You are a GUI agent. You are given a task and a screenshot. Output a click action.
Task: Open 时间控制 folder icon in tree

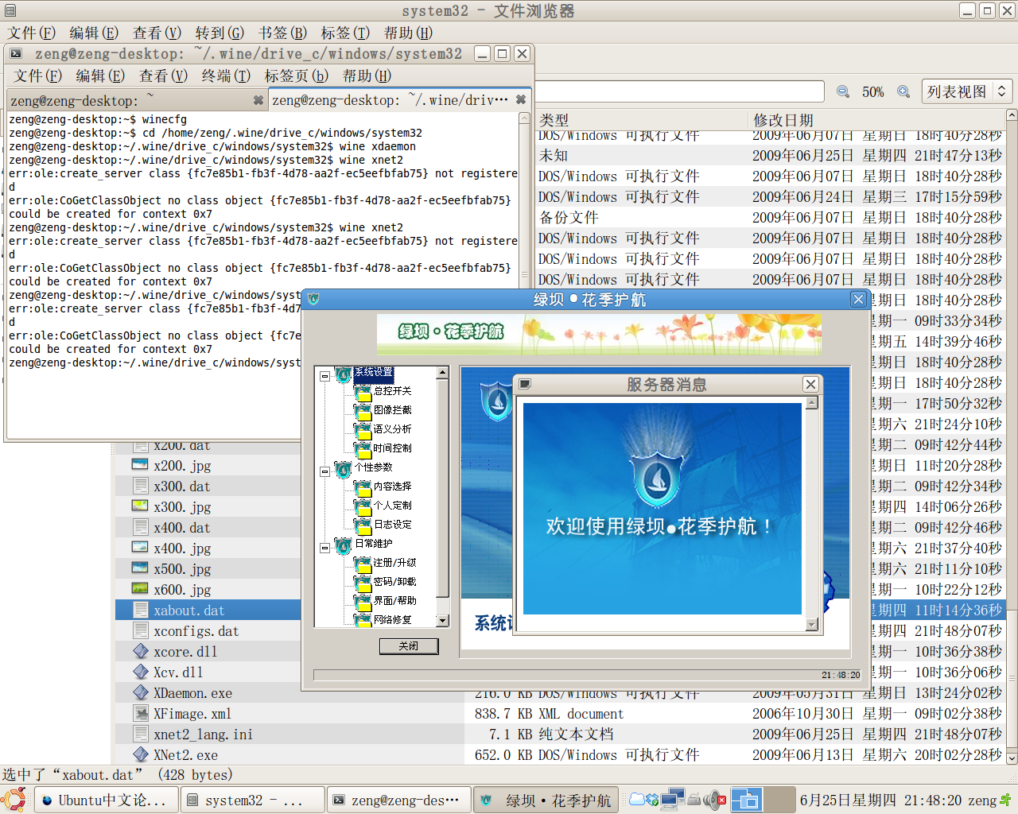point(363,449)
